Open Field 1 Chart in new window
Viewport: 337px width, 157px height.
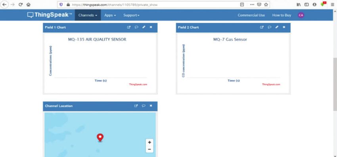pos(129,27)
